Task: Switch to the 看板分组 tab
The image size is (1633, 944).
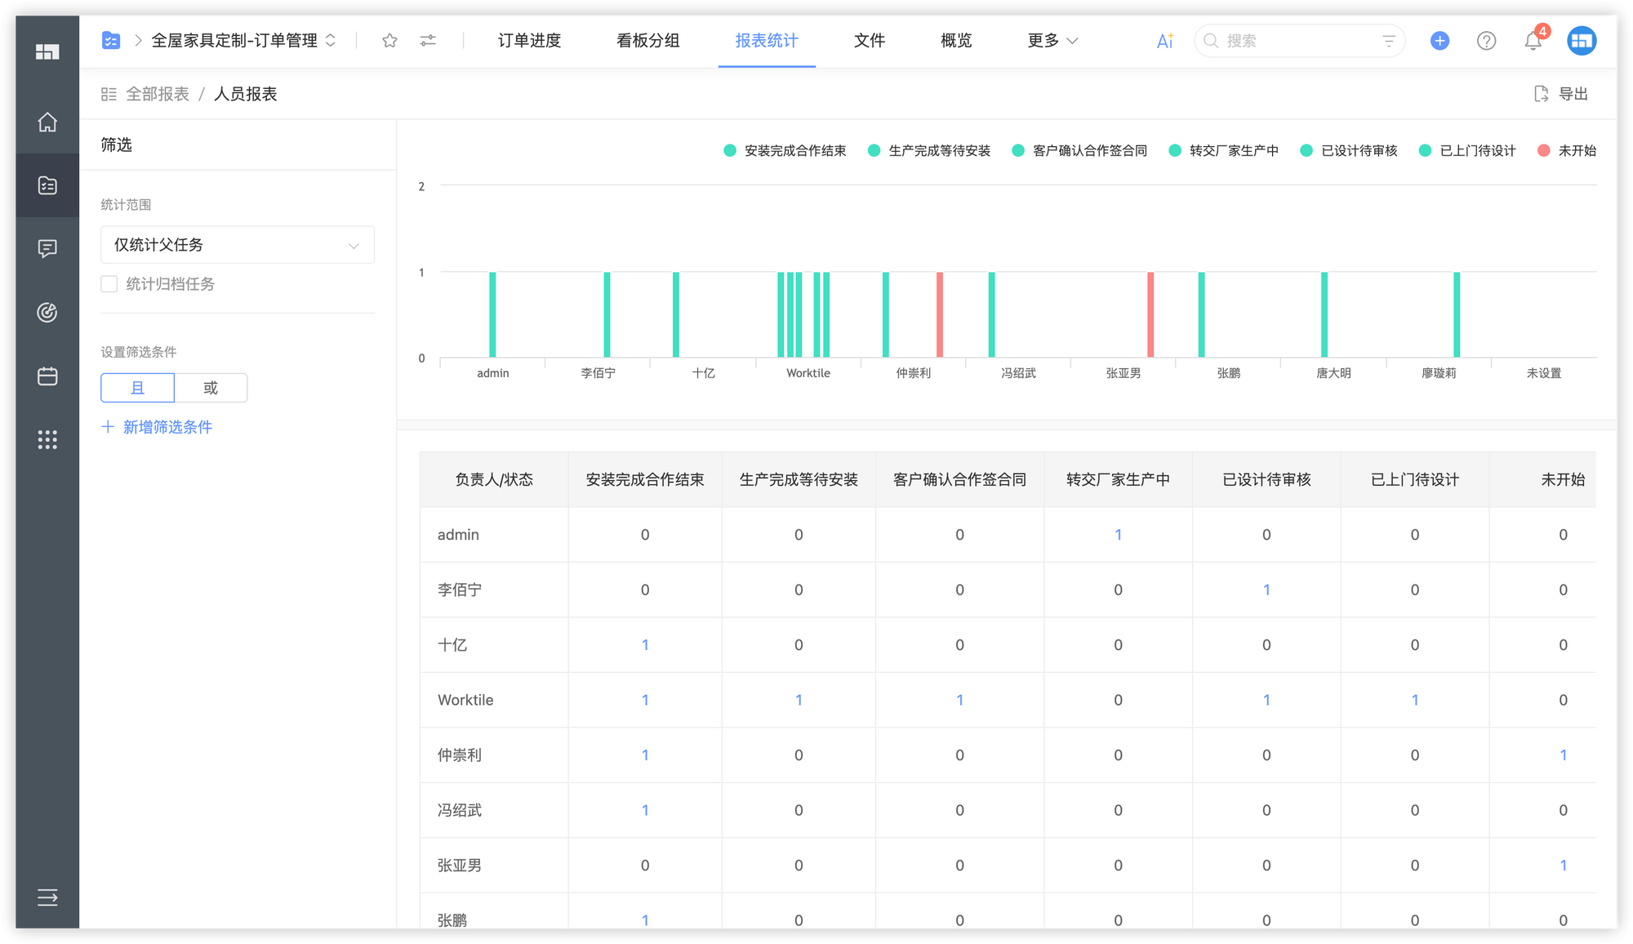Action: (x=647, y=41)
